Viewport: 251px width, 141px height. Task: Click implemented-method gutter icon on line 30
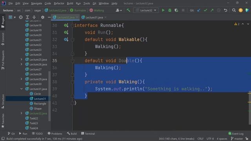click(66, 25)
